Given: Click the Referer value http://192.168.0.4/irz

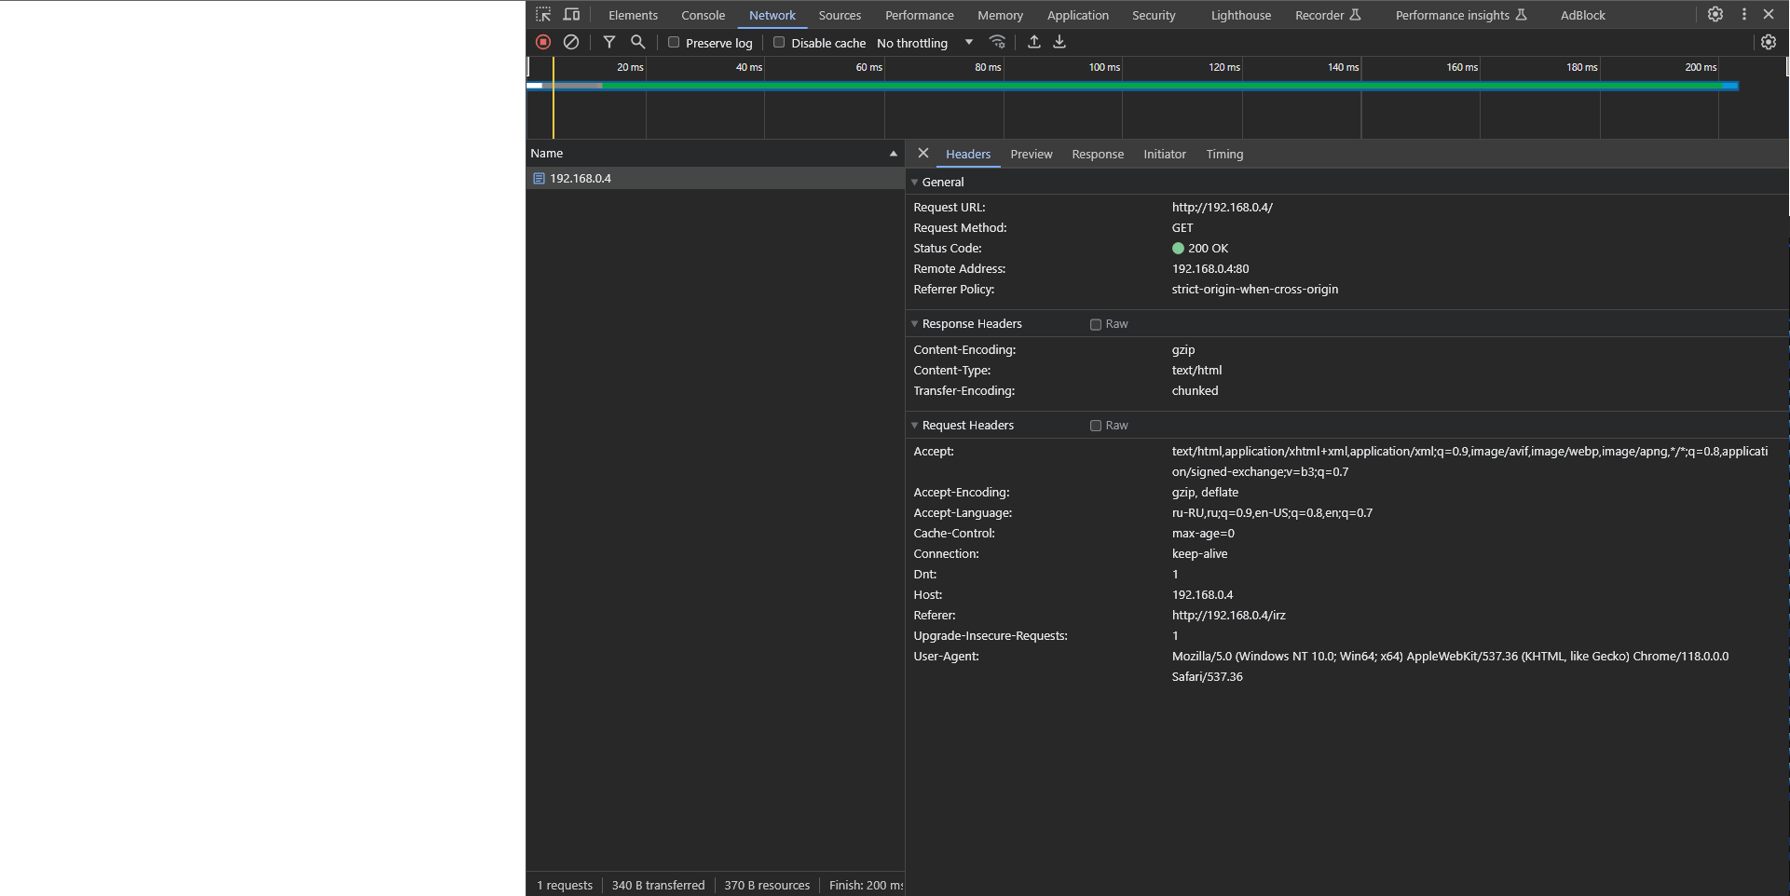Looking at the screenshot, I should coord(1228,615).
